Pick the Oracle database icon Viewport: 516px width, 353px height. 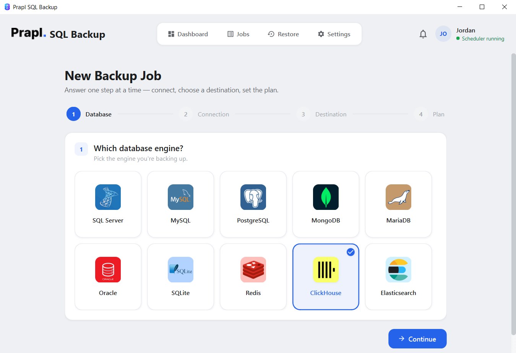coord(108,269)
